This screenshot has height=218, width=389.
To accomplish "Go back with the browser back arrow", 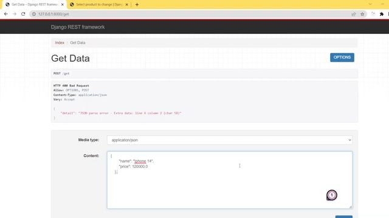I will (5, 14).
